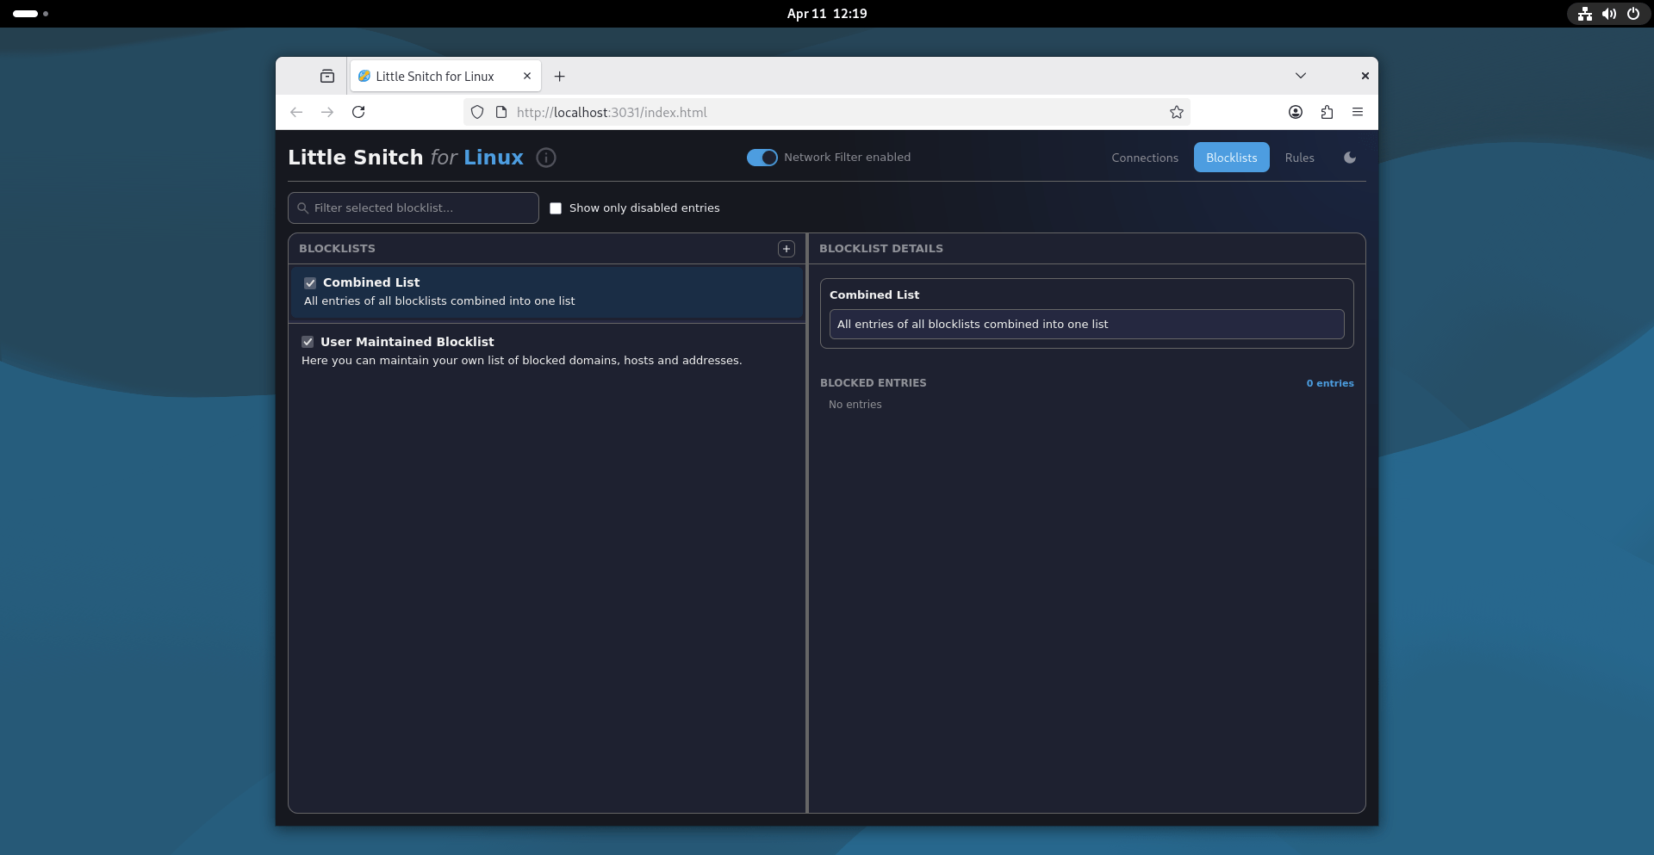The image size is (1654, 855).
Task: Open a new browser tab
Action: coord(560,77)
